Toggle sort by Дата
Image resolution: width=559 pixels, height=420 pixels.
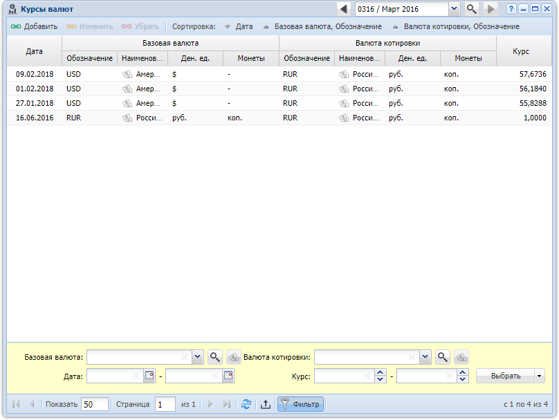tap(238, 26)
